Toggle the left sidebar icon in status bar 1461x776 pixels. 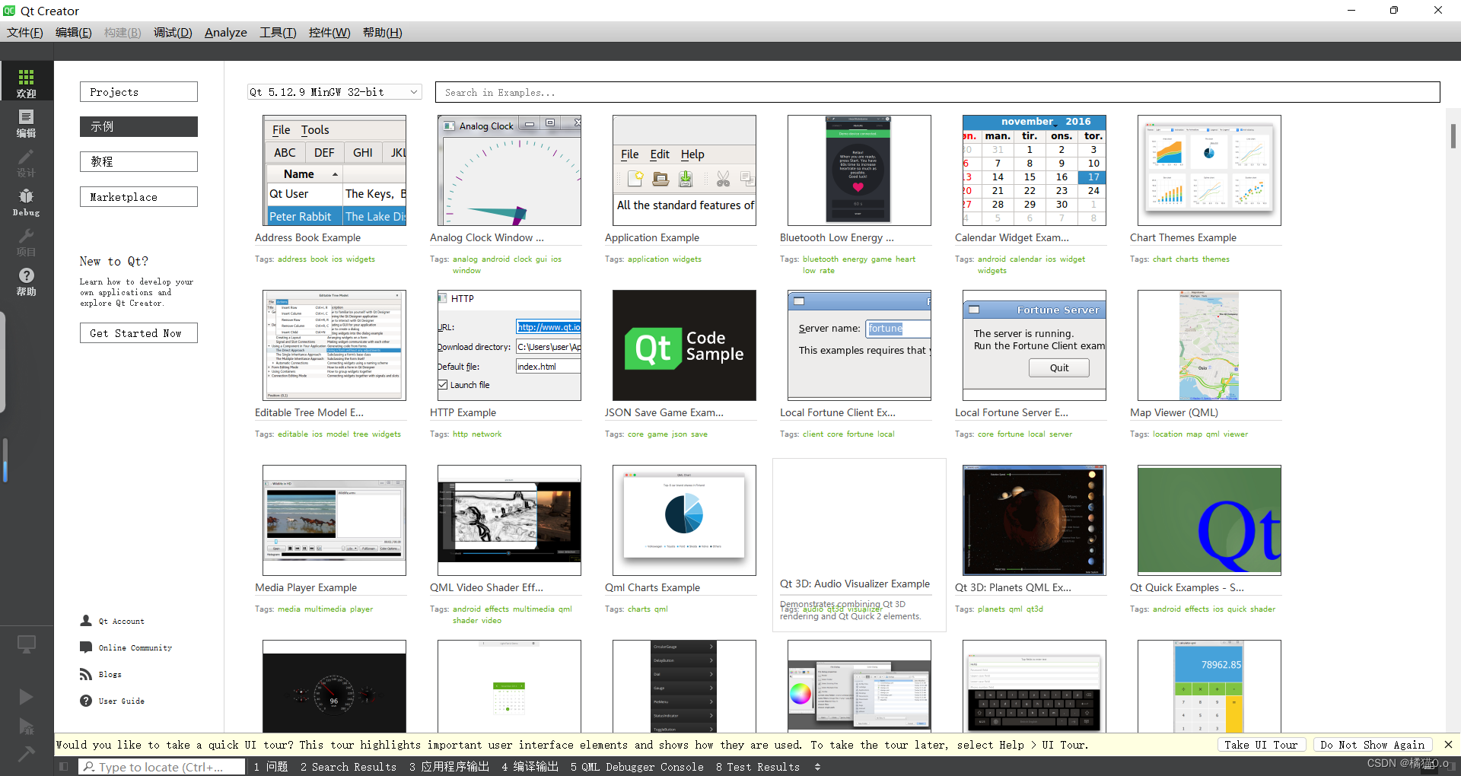coord(64,767)
